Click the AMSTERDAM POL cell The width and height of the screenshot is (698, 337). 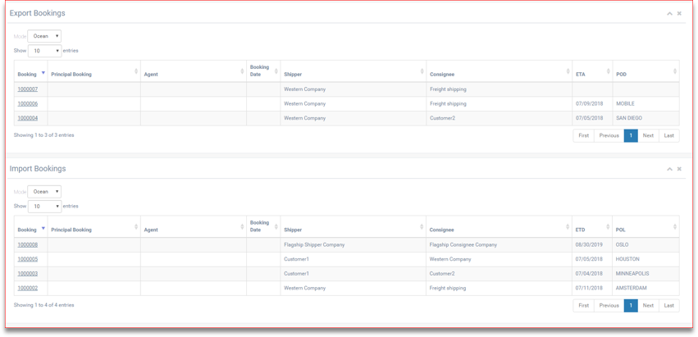coord(646,288)
